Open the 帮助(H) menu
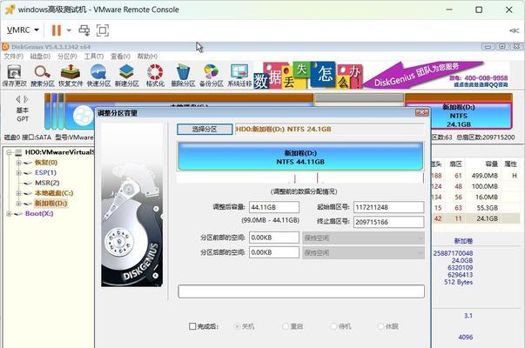The height and width of the screenshot is (348, 525). click(x=147, y=57)
